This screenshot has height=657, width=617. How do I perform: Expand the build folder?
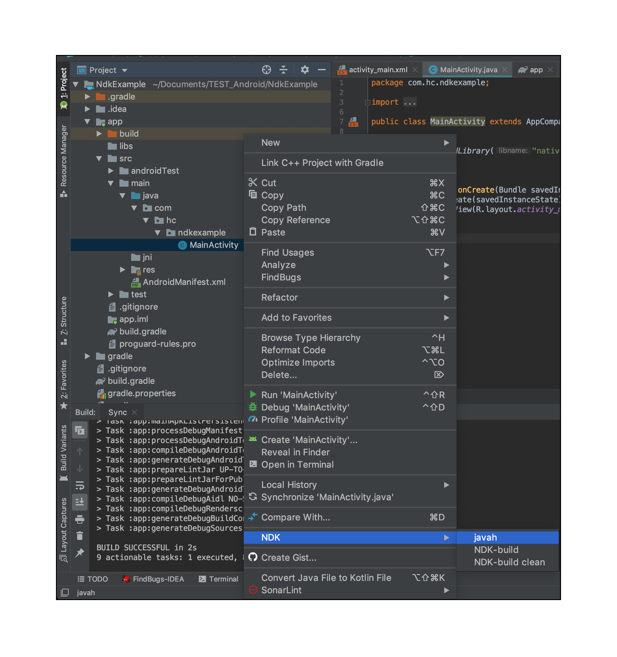[x=99, y=134]
